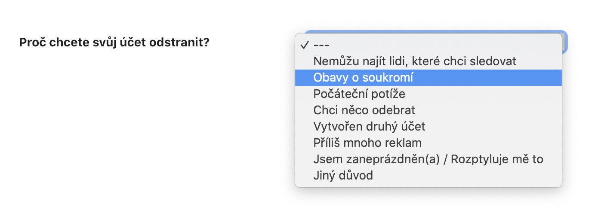Screen dimensions: 598x219
Task: Select the option about initial trouble (potíže)
Action: 359,94
